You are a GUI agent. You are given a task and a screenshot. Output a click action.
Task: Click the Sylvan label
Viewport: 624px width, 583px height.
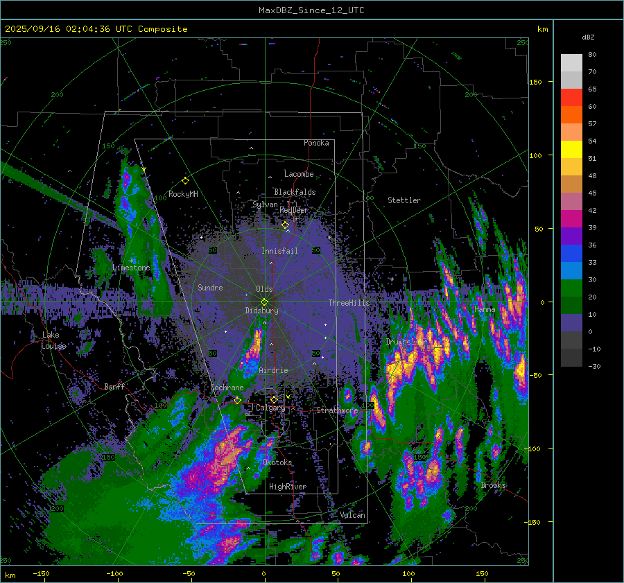pyautogui.click(x=265, y=205)
